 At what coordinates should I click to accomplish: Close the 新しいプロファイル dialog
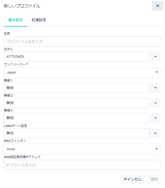click(157, 6)
